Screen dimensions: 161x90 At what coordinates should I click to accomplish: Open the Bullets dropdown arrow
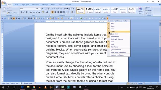[54, 9]
